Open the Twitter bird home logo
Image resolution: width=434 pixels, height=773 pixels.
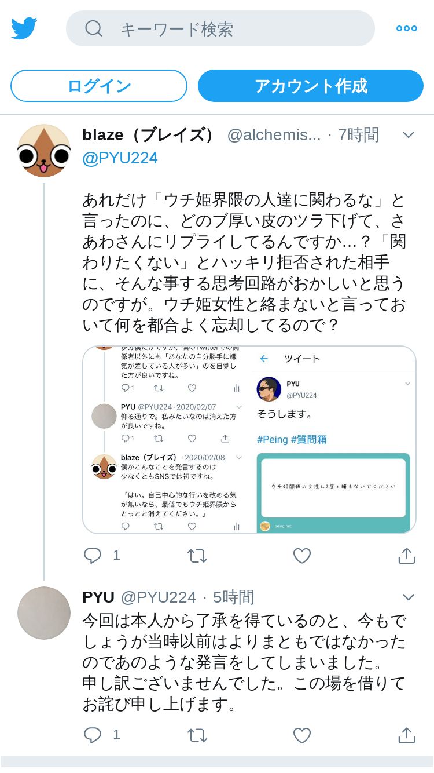(x=24, y=28)
